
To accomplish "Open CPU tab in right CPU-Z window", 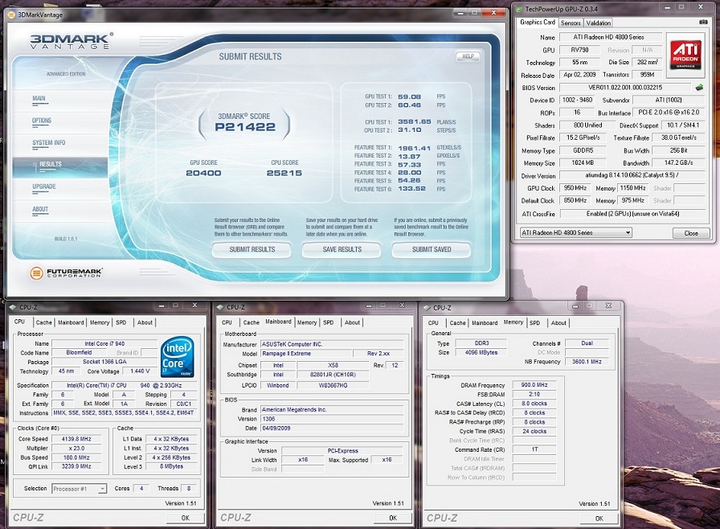I will [433, 323].
